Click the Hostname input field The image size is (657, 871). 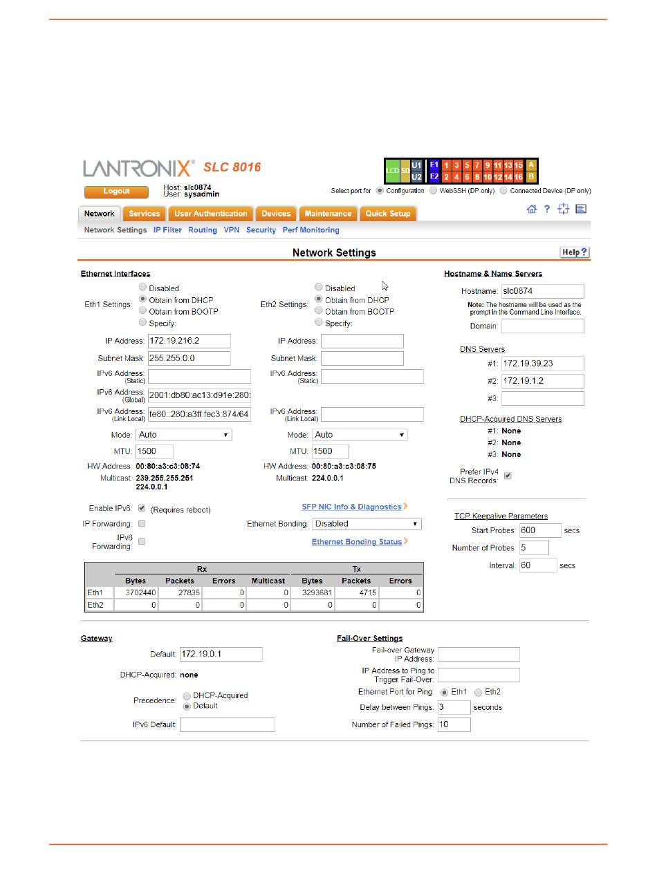[543, 292]
